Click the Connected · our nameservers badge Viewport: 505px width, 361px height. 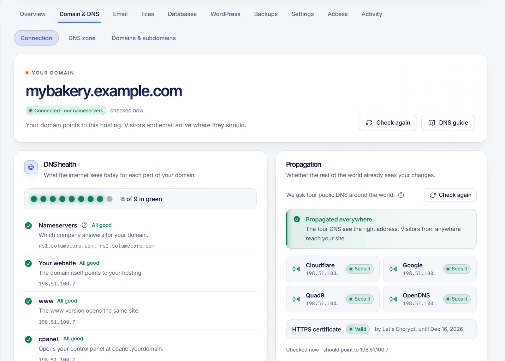click(66, 111)
